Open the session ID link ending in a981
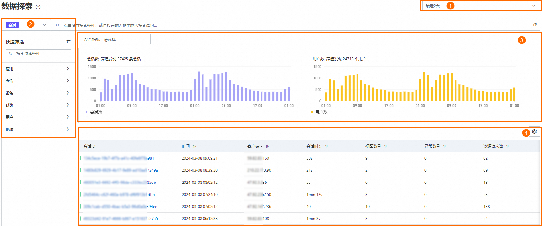The width and height of the screenshot is (542, 226). [119, 158]
